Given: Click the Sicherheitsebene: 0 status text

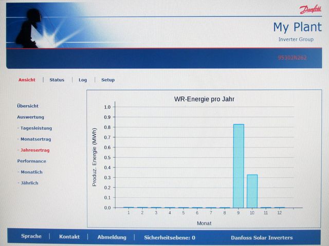Looking at the screenshot, I should [170, 238].
